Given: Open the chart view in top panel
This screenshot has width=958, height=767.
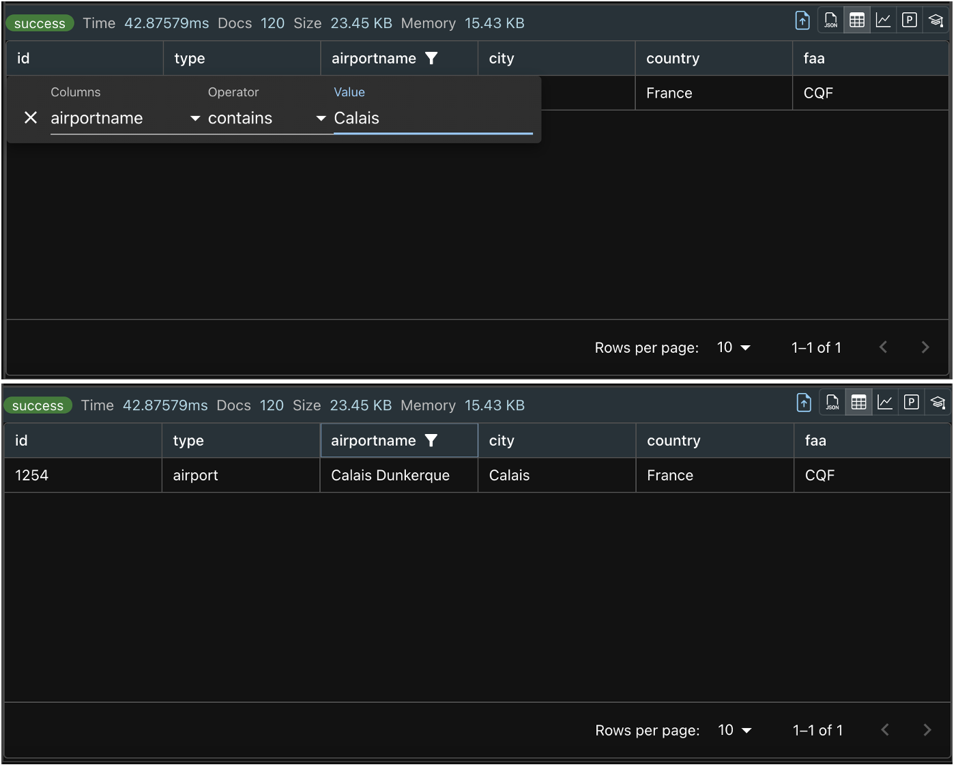Looking at the screenshot, I should 883,20.
